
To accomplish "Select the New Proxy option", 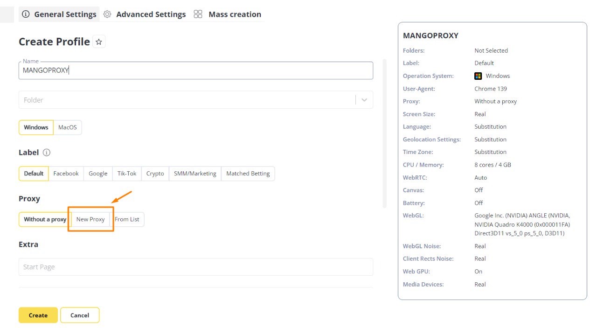I will [x=90, y=219].
